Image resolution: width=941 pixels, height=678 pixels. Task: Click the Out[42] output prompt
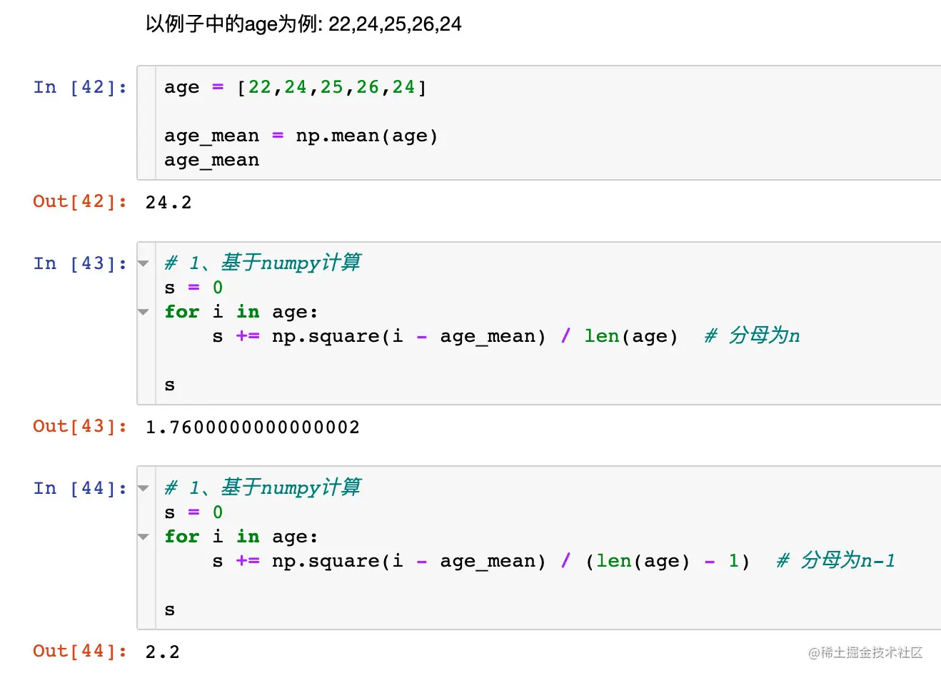80,201
